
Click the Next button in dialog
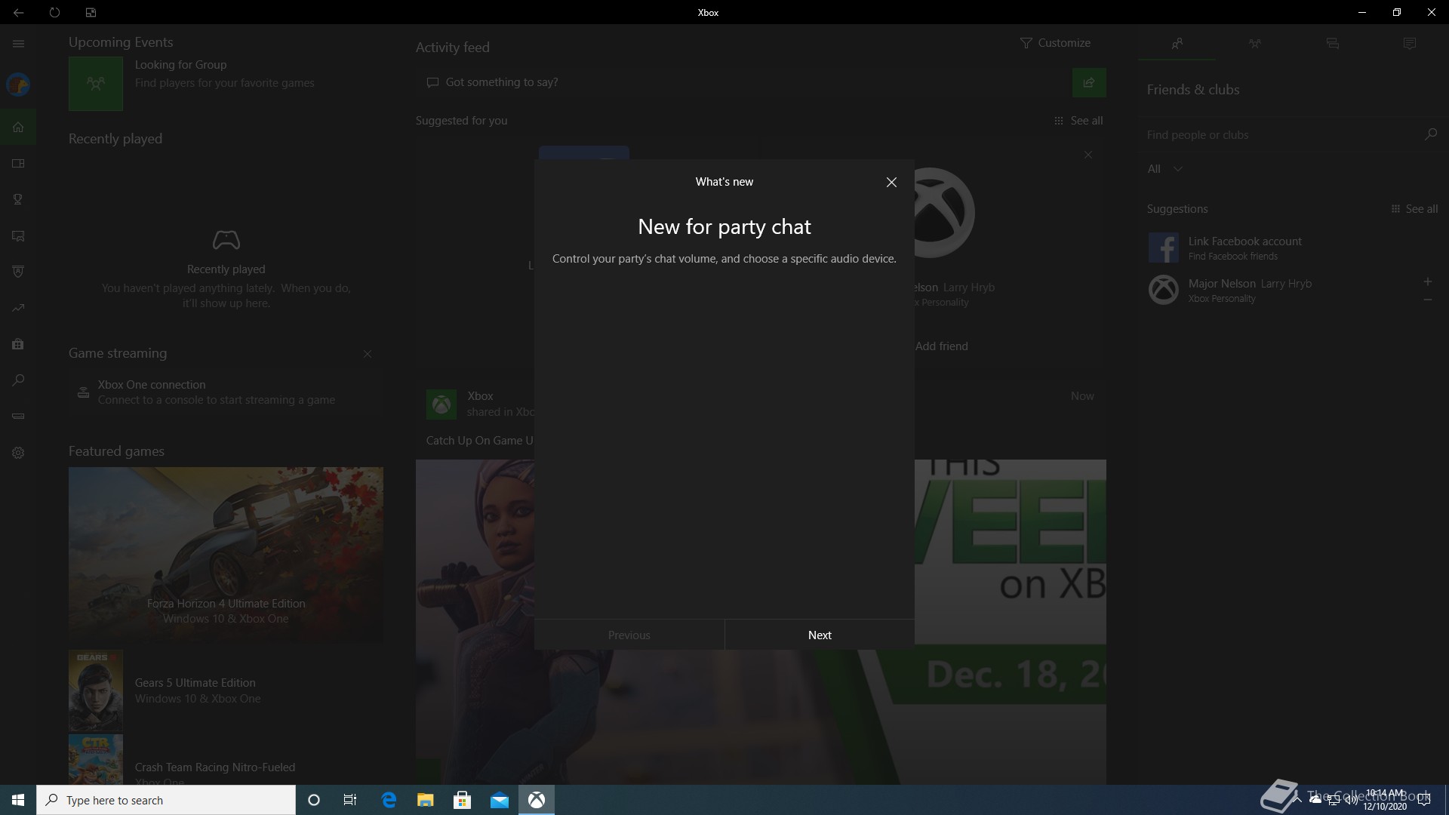pos(820,635)
